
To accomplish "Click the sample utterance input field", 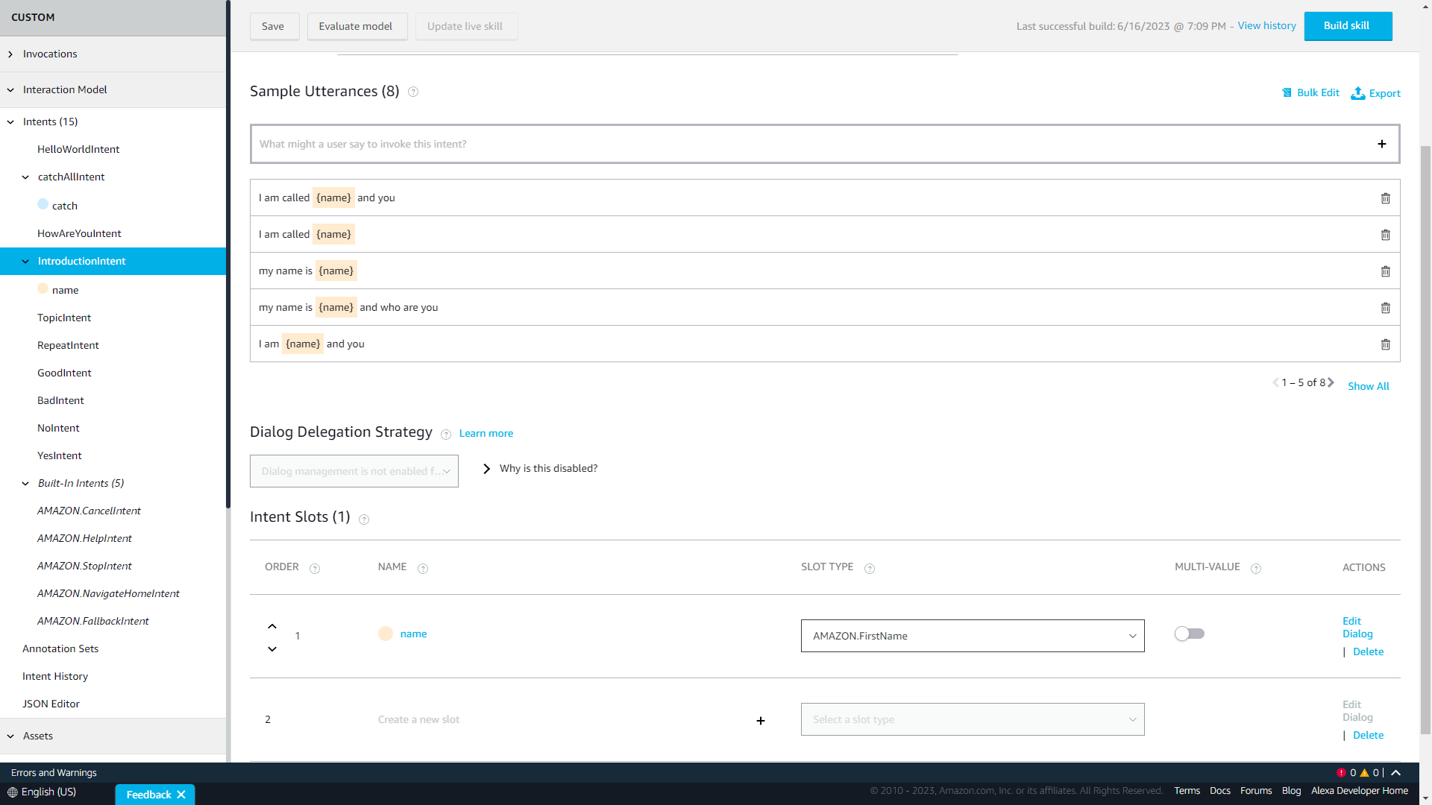I will point(809,144).
